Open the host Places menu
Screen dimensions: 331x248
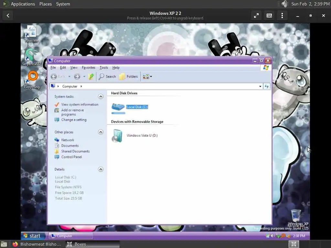(46, 4)
